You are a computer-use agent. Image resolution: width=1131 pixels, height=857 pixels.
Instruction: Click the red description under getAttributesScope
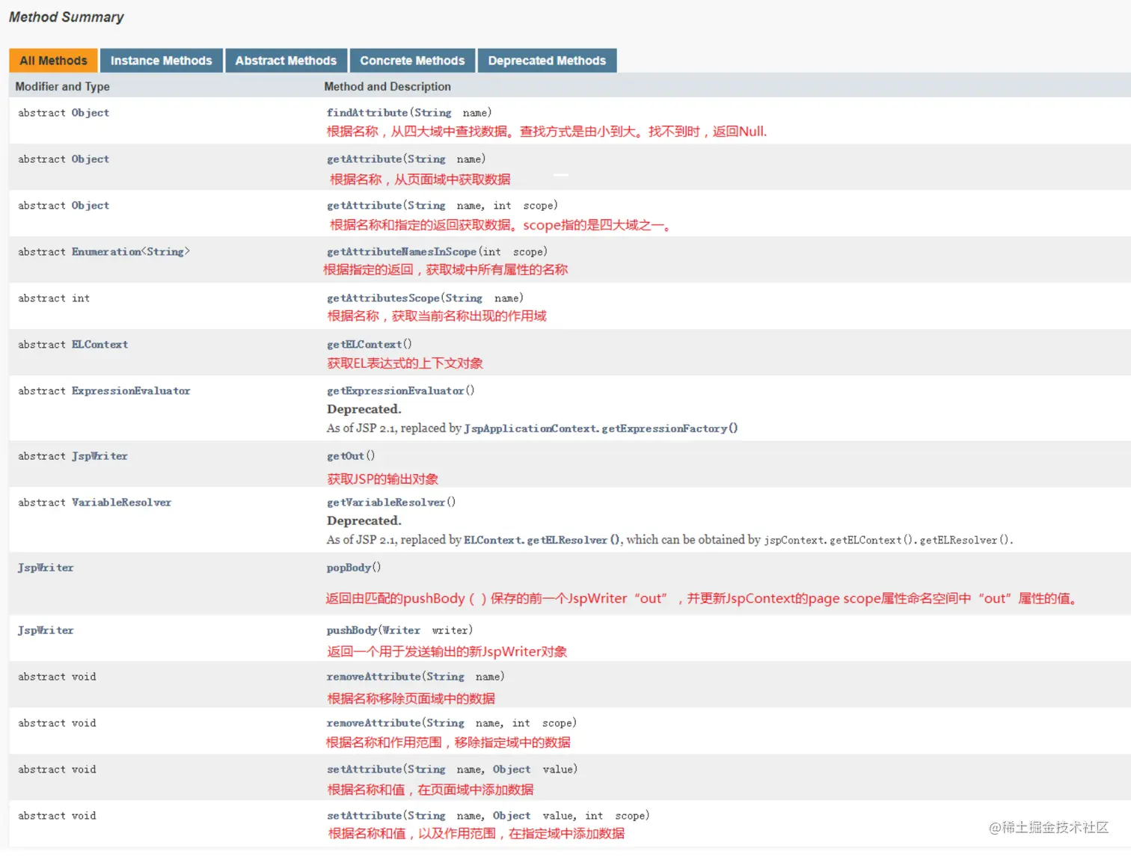[437, 316]
